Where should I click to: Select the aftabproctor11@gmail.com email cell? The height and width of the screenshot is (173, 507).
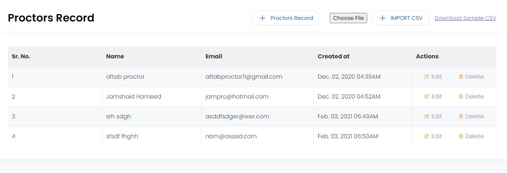pos(244,77)
